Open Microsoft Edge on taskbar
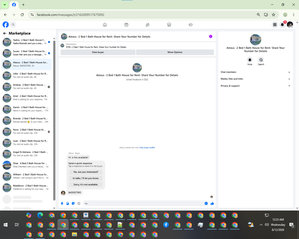 pyautogui.click(x=40, y=215)
